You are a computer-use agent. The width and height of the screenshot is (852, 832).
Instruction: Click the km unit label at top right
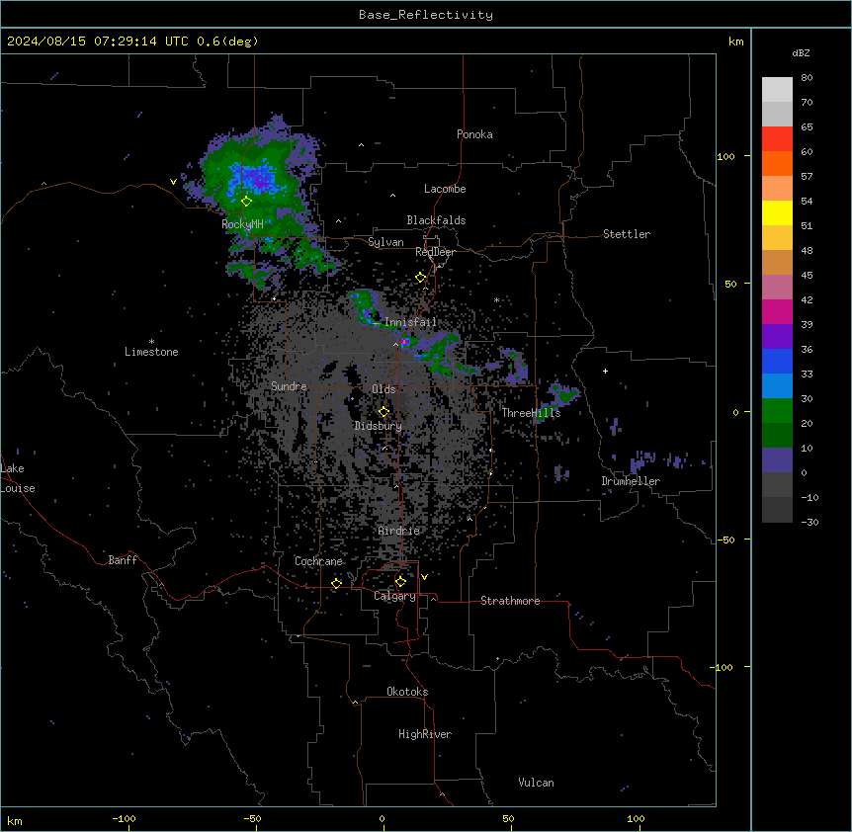[736, 42]
